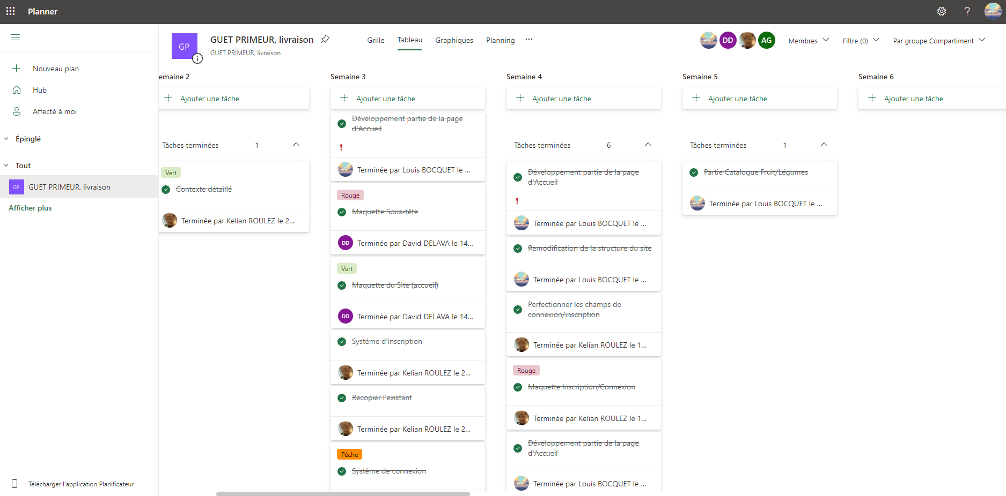The image size is (1006, 496).
Task: Uncheck completed task Partie Catalogue Fruit/Légumes
Action: [694, 172]
